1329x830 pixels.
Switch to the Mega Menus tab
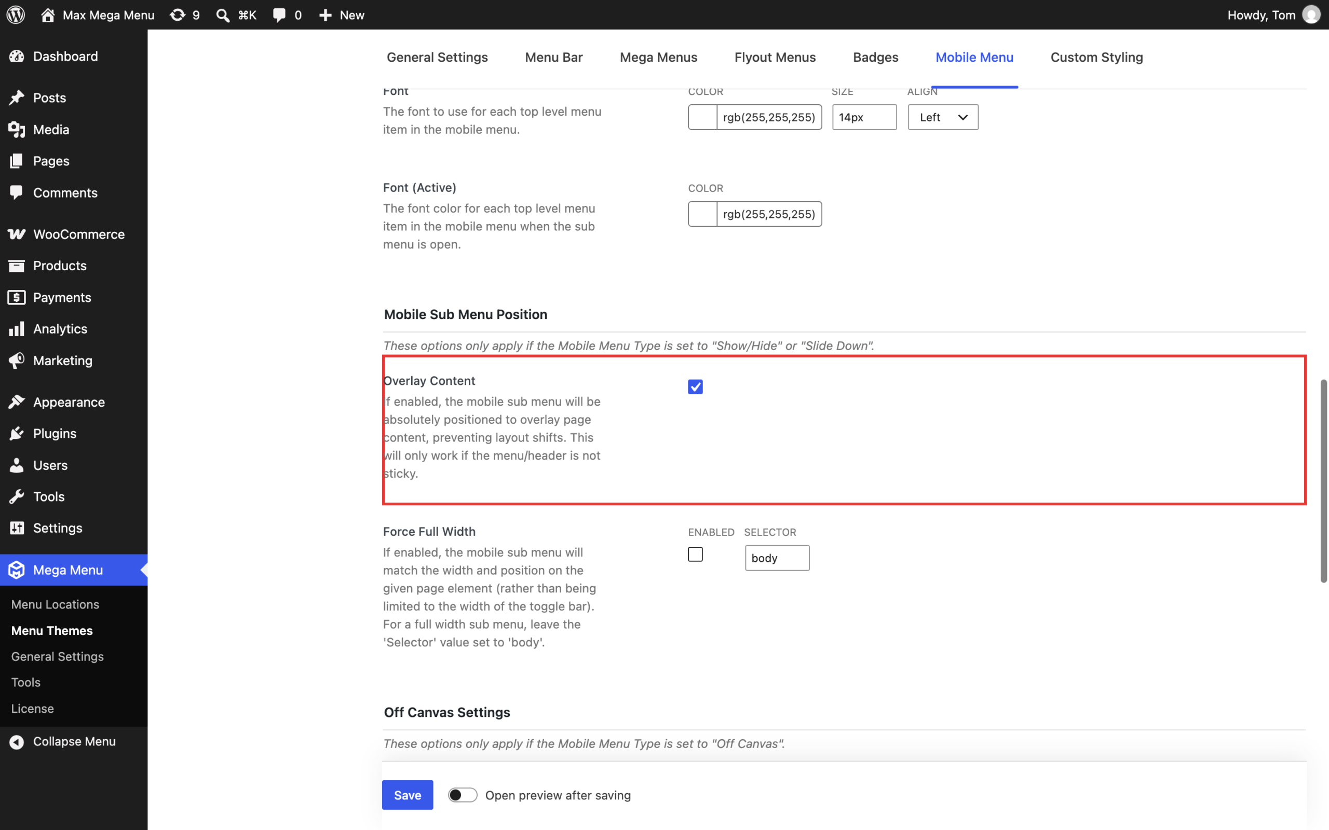[x=658, y=57]
